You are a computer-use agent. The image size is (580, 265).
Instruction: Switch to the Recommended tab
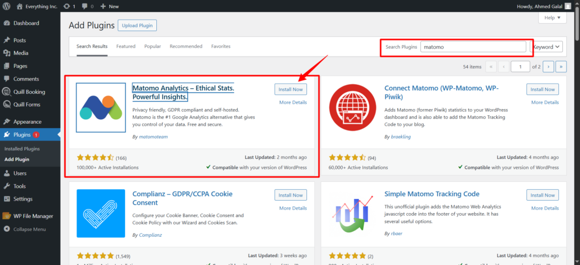pos(186,46)
